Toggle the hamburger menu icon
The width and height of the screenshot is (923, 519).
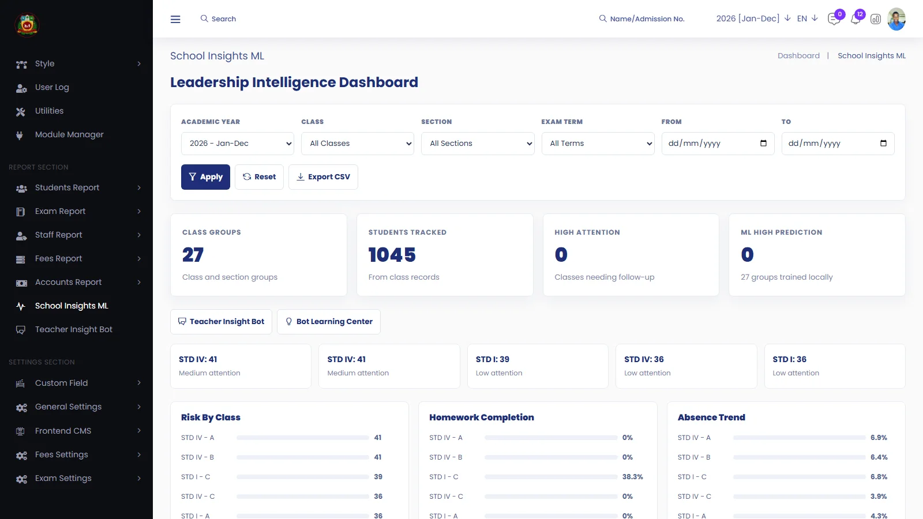coord(175,19)
